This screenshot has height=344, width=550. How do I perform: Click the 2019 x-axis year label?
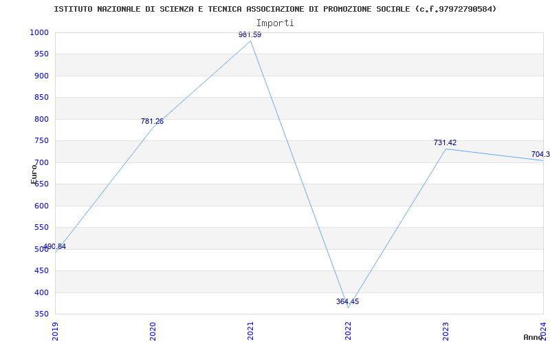click(55, 332)
